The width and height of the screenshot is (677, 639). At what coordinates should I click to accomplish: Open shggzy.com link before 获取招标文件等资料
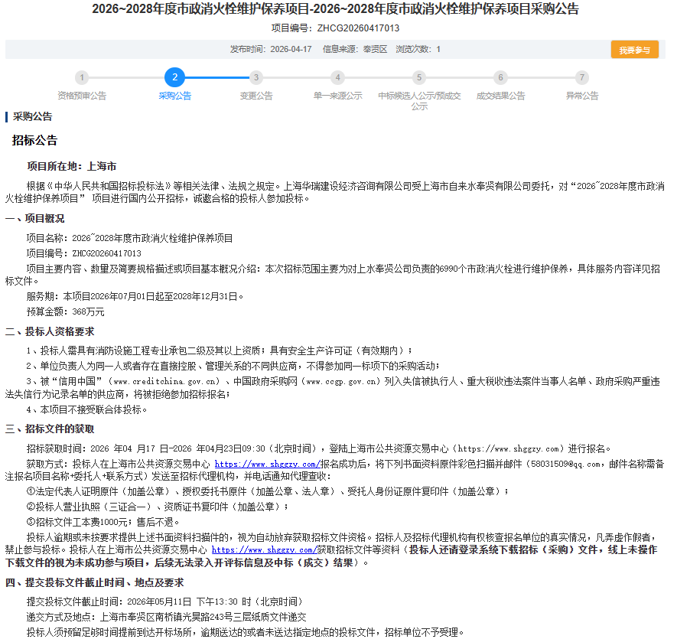point(263,550)
